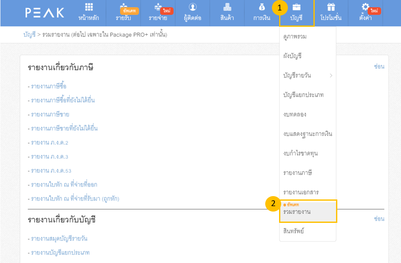Image resolution: width=401 pixels, height=263 pixels.
Task: Open the ตั้งค่า settings gear icon
Action: [365, 8]
